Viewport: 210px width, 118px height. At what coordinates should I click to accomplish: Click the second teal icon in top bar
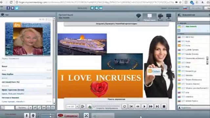(x=96, y=8)
